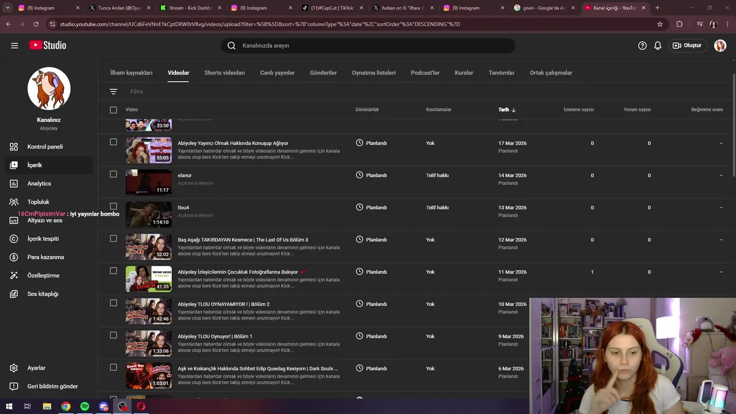Open the account avatar menu
This screenshot has width=736, height=414.
(x=720, y=45)
